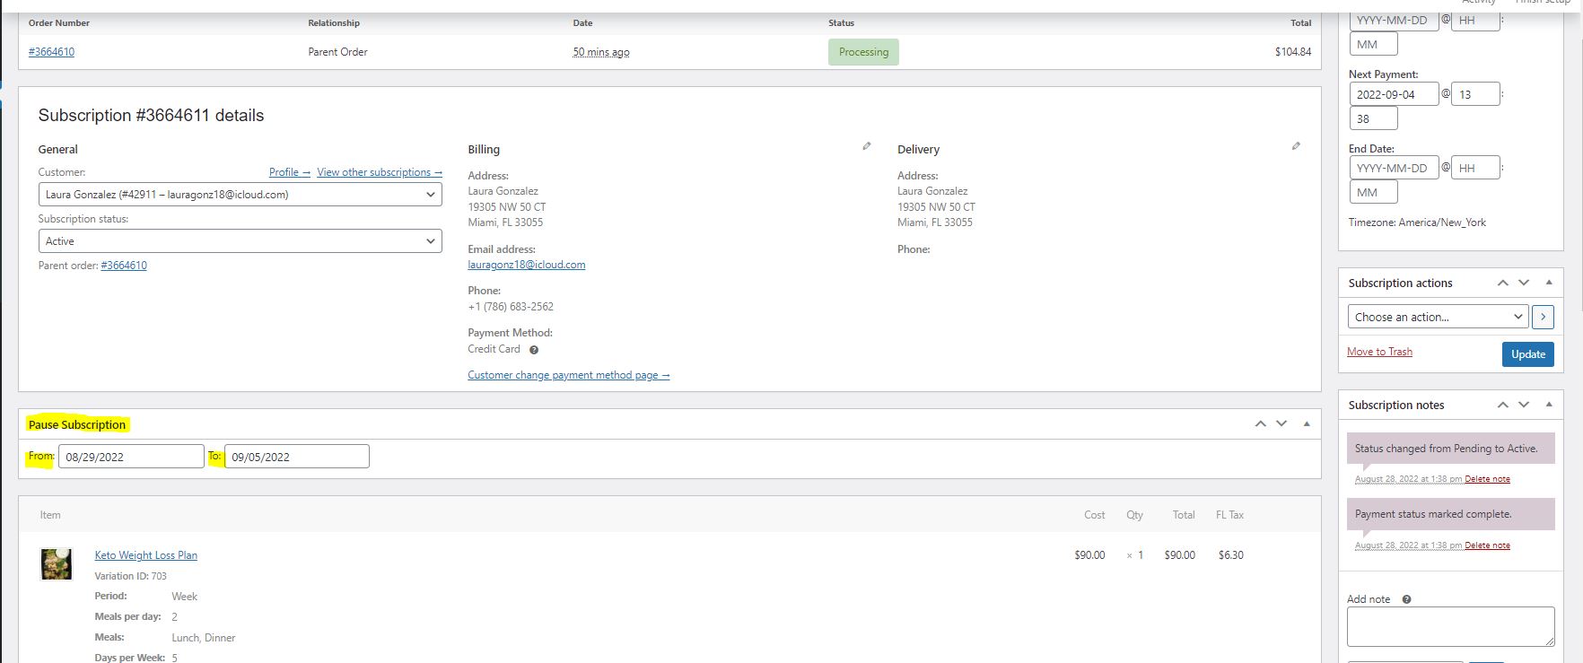Screen dimensions: 1583x663
Task: Collapse the Pause Subscription panel
Action: (x=1307, y=423)
